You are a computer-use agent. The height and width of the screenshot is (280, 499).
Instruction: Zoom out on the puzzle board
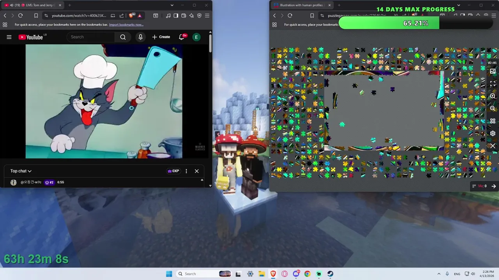coord(493,108)
